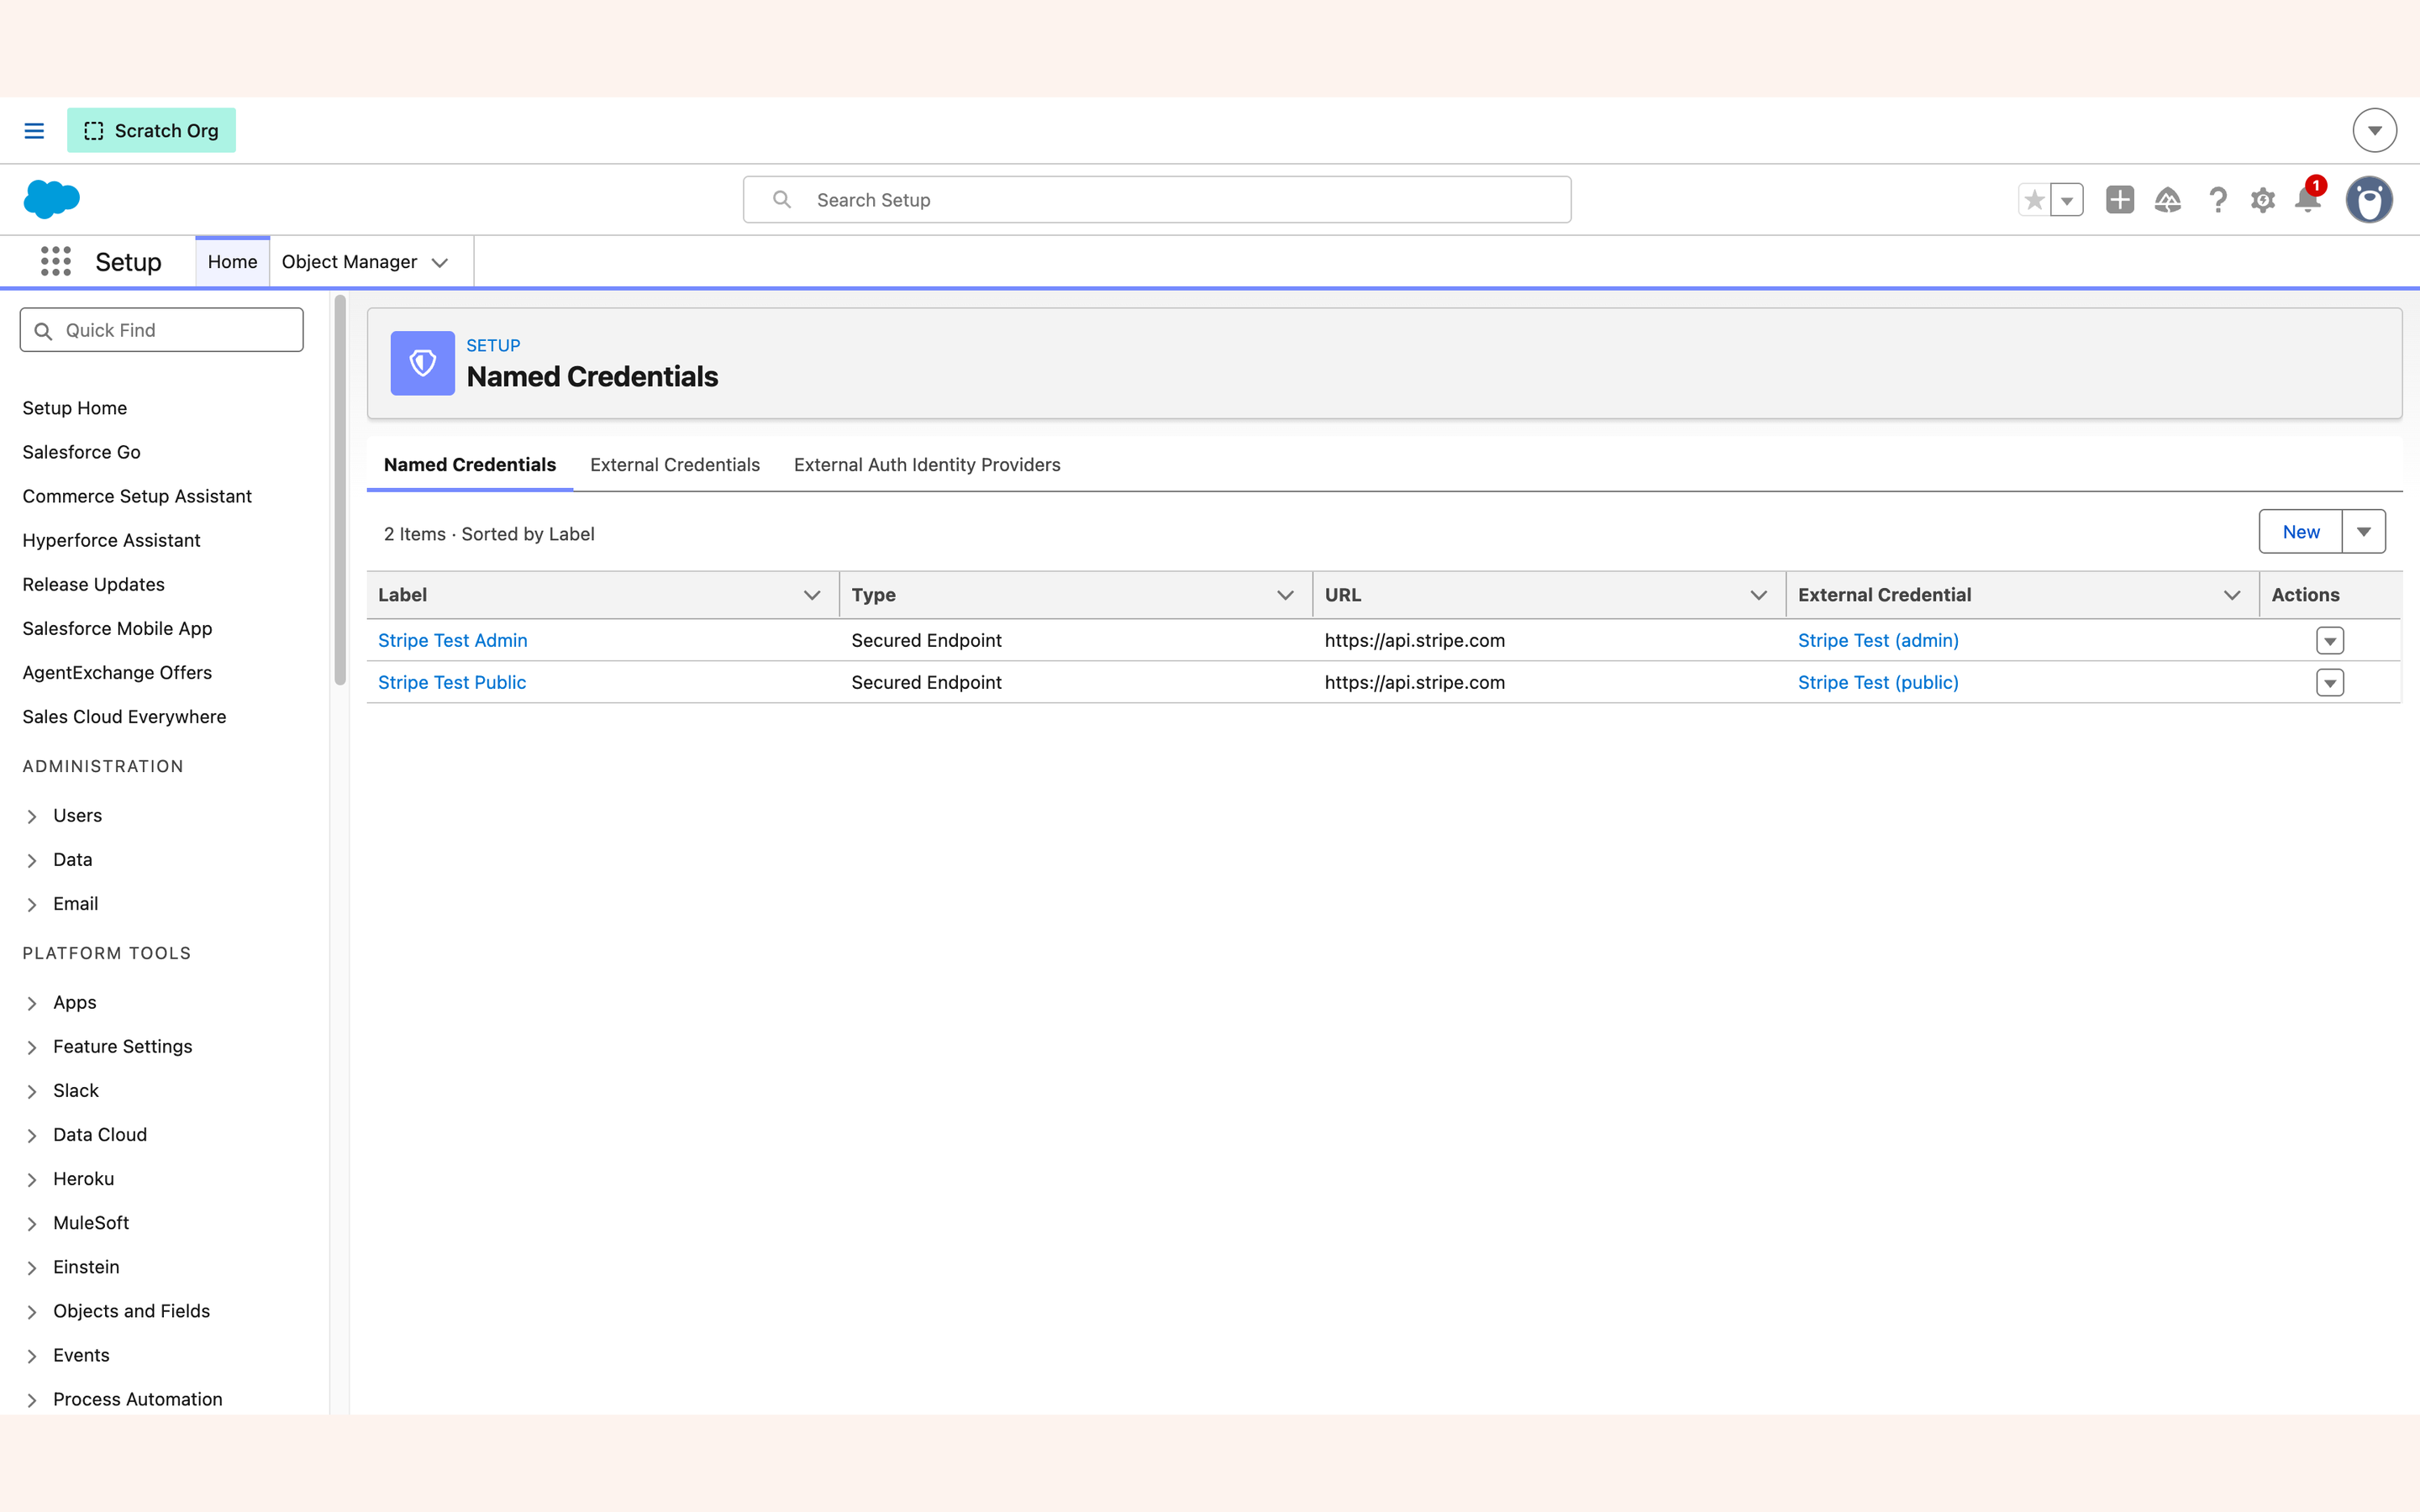Screen dimensions: 2420x1512
Task: Click the sidebar vertical scrollbar
Action: tap(340, 490)
